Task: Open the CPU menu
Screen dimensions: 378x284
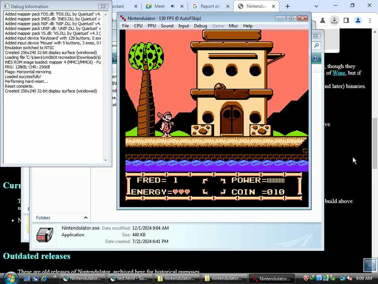Action: 138,26
